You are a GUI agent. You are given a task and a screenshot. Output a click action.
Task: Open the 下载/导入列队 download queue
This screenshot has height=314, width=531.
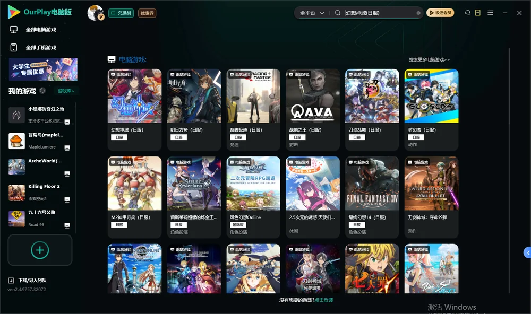[x=28, y=280]
